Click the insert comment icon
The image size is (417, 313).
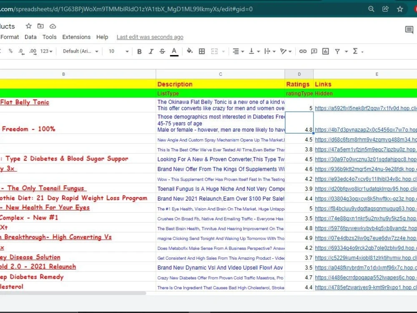pos(314,51)
